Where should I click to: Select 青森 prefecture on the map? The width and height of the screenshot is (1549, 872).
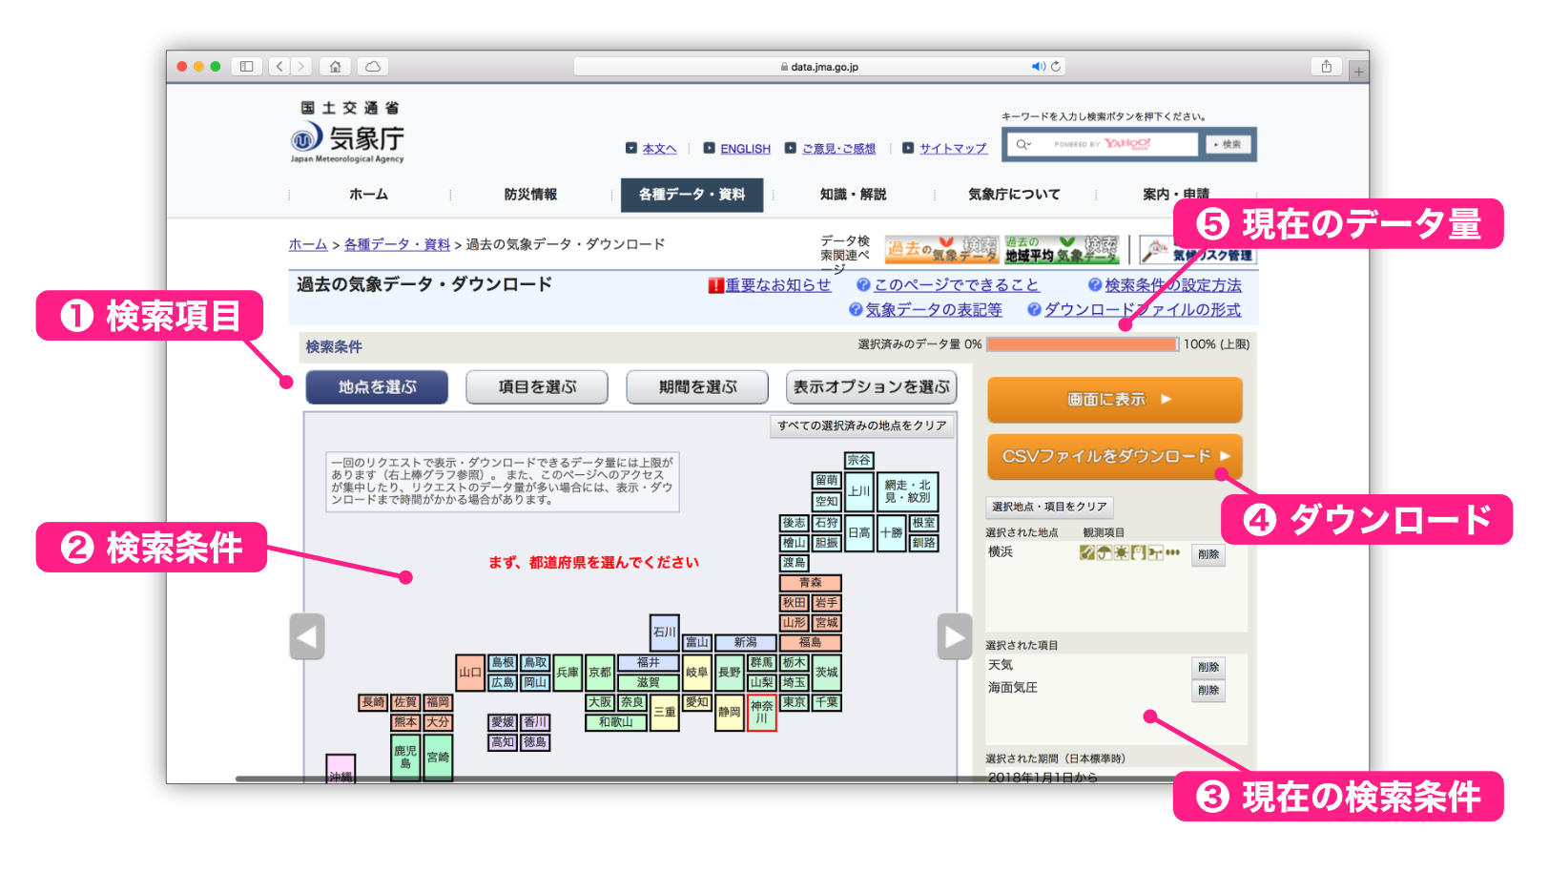[x=810, y=583]
